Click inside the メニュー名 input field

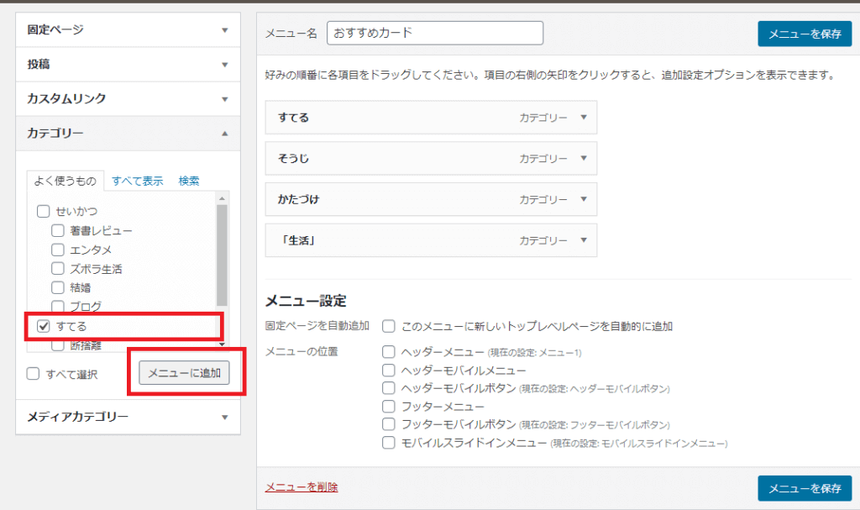coord(435,33)
